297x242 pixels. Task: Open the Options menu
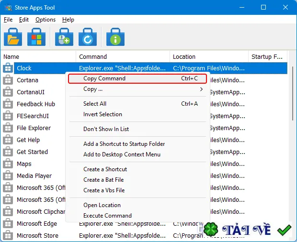(x=46, y=20)
